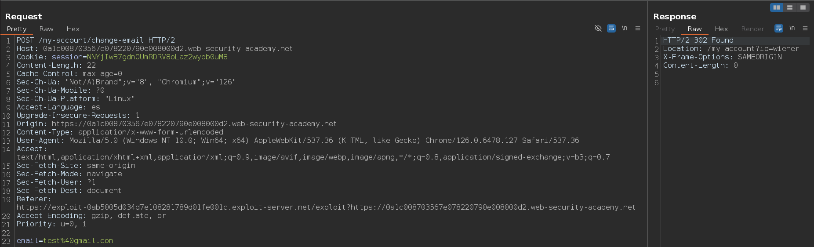Toggle word wrap icon in Response panel
Screen dimensions: 814x247
pos(778,28)
